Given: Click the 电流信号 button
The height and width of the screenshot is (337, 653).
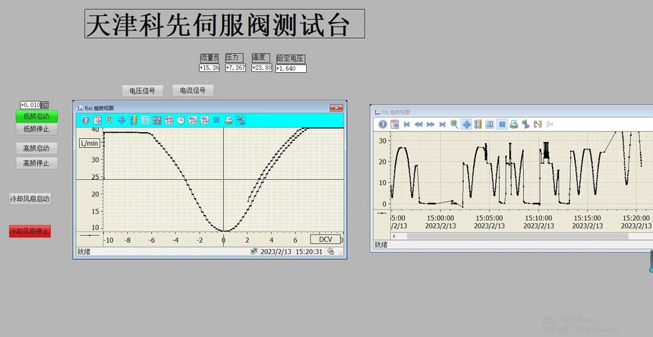Looking at the screenshot, I should 193,90.
